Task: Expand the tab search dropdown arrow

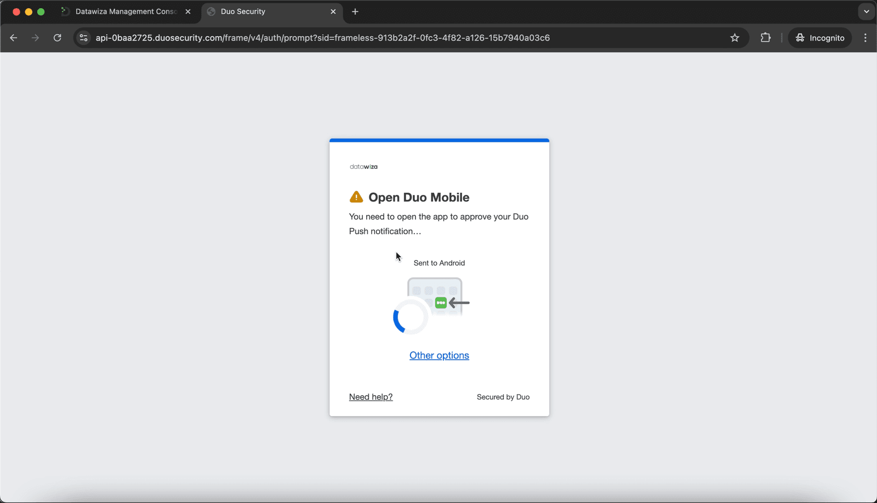Action: (867, 11)
